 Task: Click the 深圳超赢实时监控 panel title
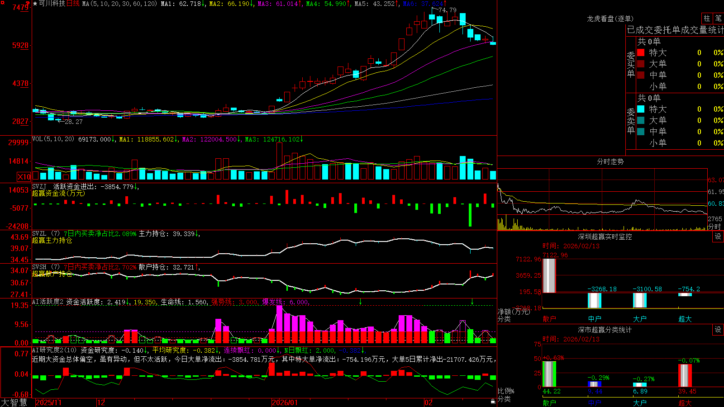(x=605, y=237)
